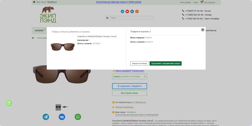This screenshot has height=126, width=252.
Task: Click the green gift widget icon
Action: pos(9,103)
